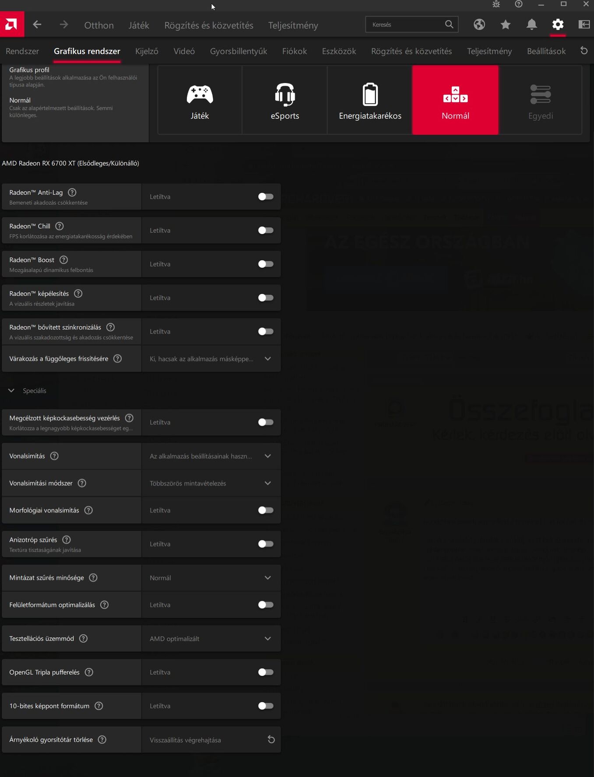594x777 pixels.
Task: Turn on Radeon bővített szinkronizálás switch
Action: click(265, 331)
